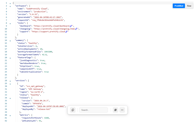Click the tableVirtualization true value

(46, 72)
